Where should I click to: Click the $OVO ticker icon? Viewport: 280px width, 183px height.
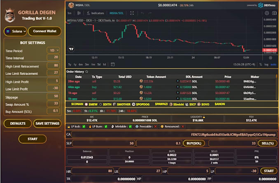[199, 104]
